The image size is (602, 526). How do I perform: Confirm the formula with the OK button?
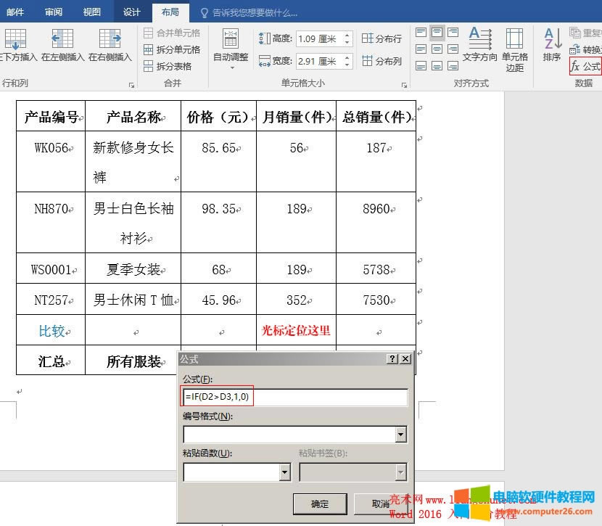[319, 504]
